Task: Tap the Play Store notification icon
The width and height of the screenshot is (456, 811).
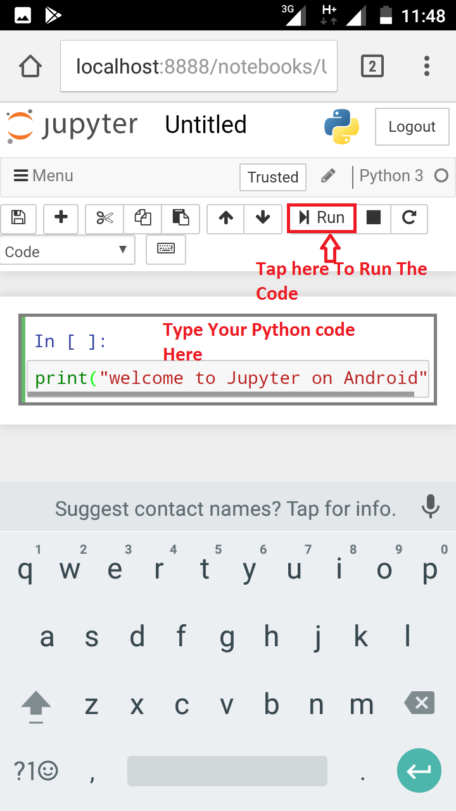Action: [53, 15]
